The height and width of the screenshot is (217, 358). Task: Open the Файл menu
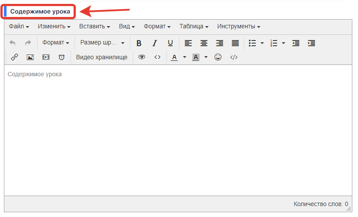pos(19,27)
